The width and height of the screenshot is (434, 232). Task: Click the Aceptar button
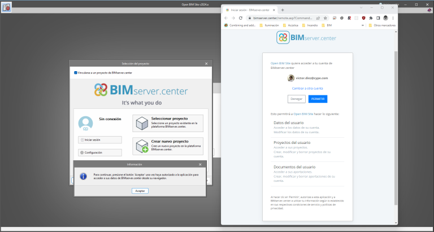[x=140, y=191]
